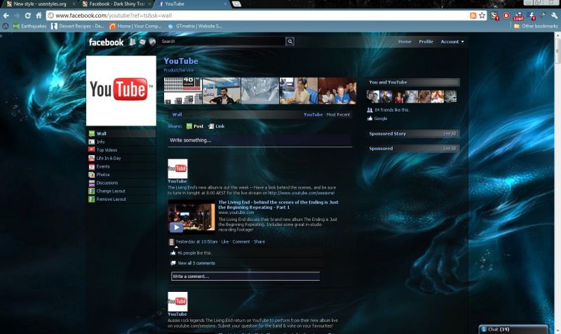Click 84 friends like this
561x334 pixels.
click(392, 110)
